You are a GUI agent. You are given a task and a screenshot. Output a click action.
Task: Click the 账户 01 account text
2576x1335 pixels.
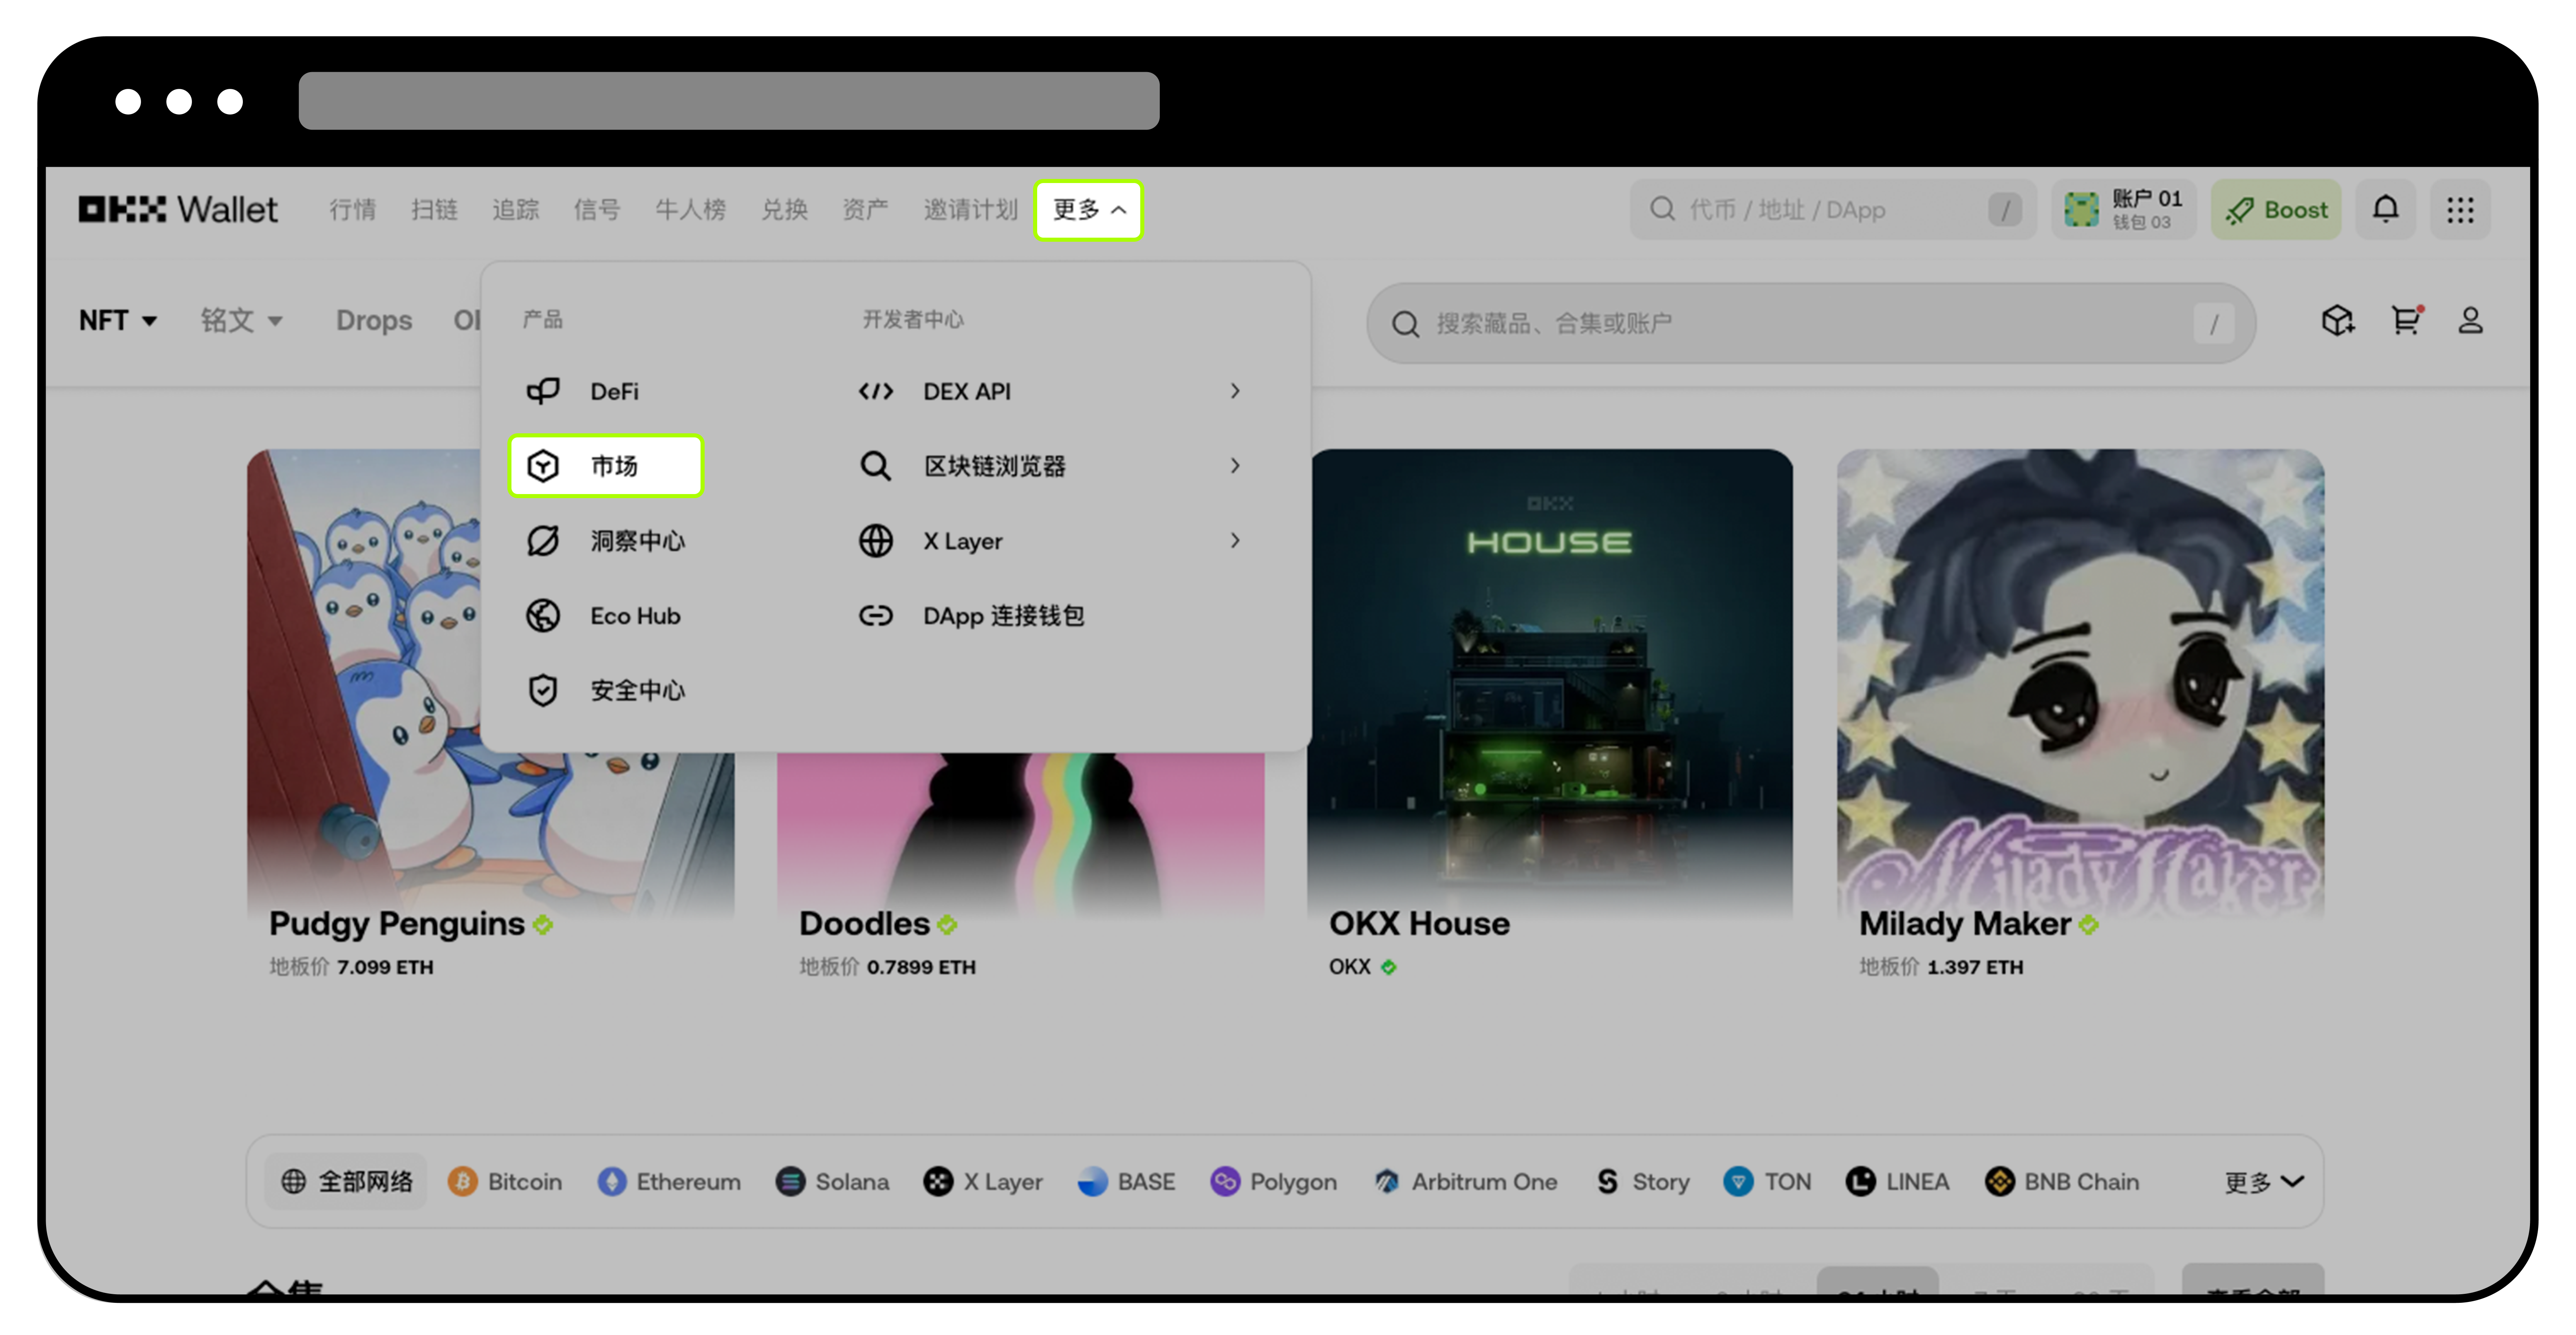point(2147,199)
